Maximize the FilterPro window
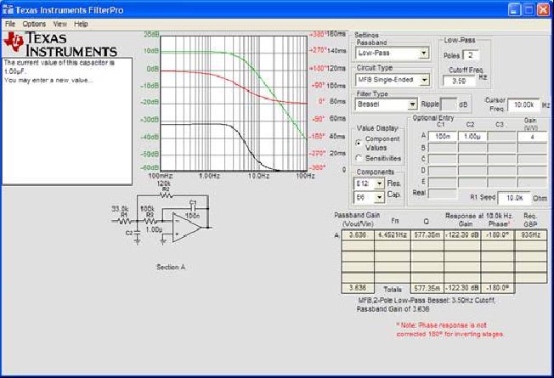Viewport: 554px width, 378px height. 529,9
